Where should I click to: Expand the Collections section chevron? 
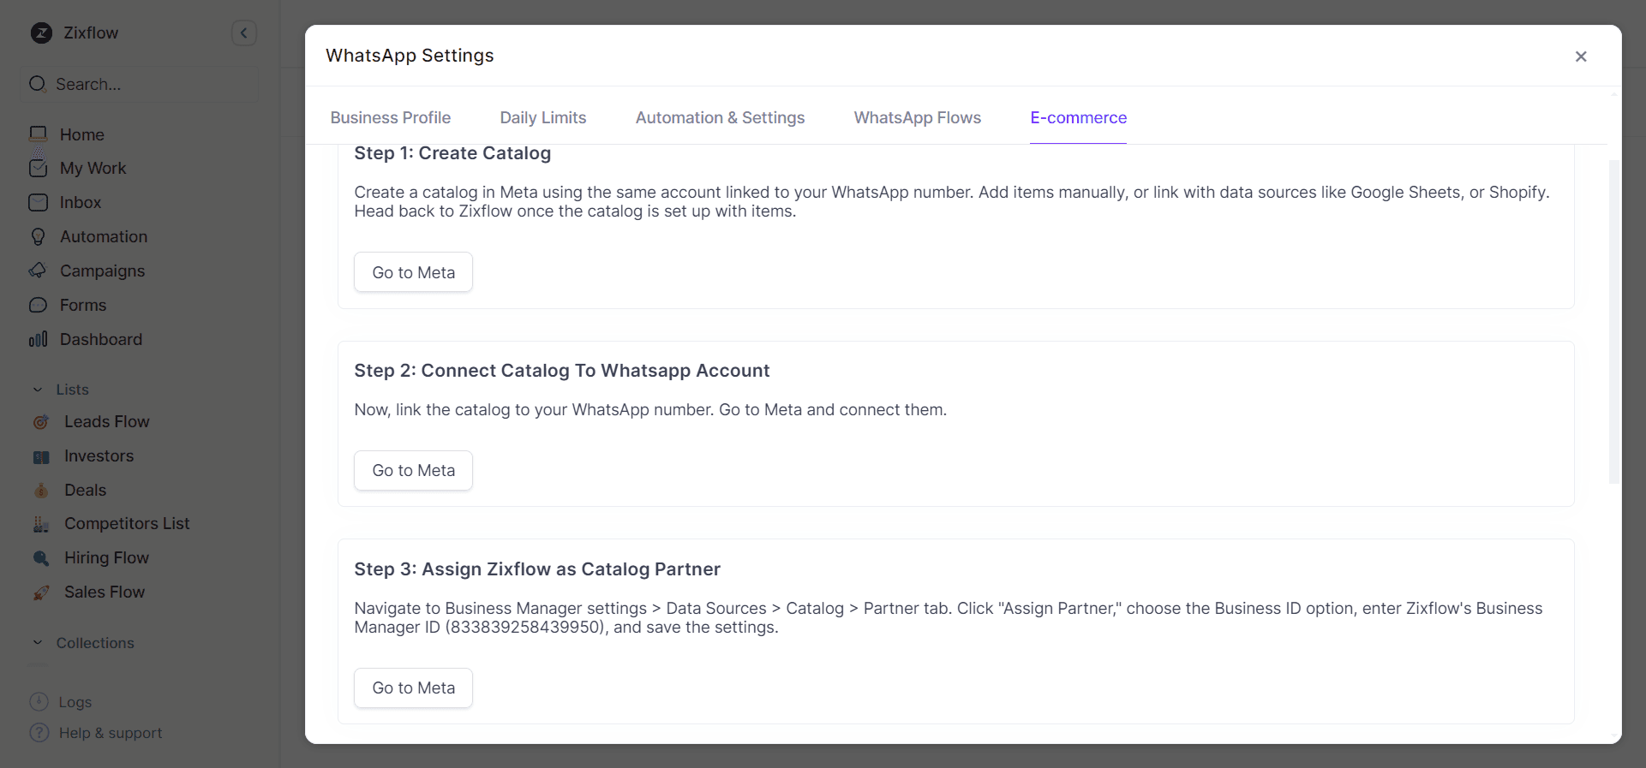38,643
